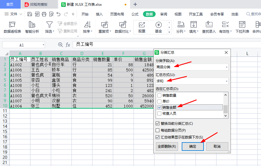261x166 pixels.
Task: Select column L header
Action: pyautogui.click(x=247, y=54)
